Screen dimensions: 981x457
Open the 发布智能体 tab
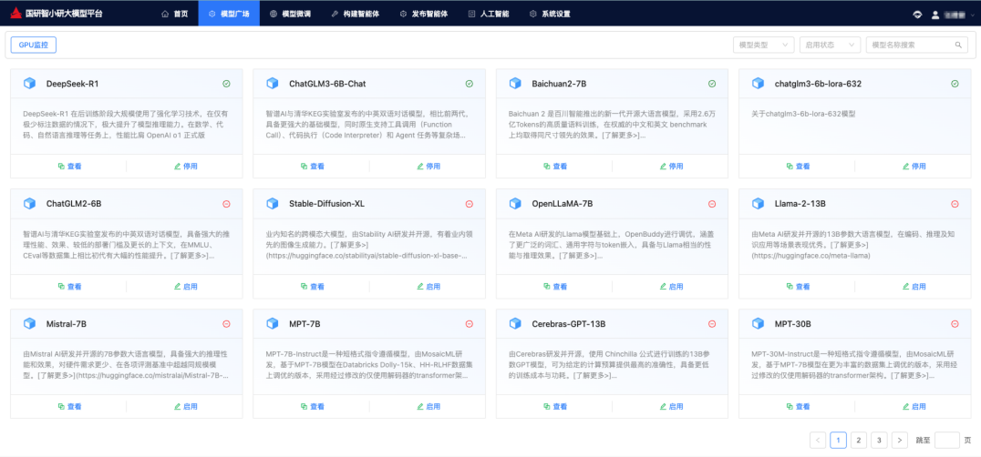[424, 13]
